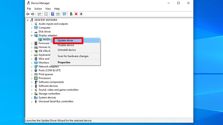Expand the Sound, video and game controllers chevron
The width and height of the screenshot is (223, 125).
point(32,90)
